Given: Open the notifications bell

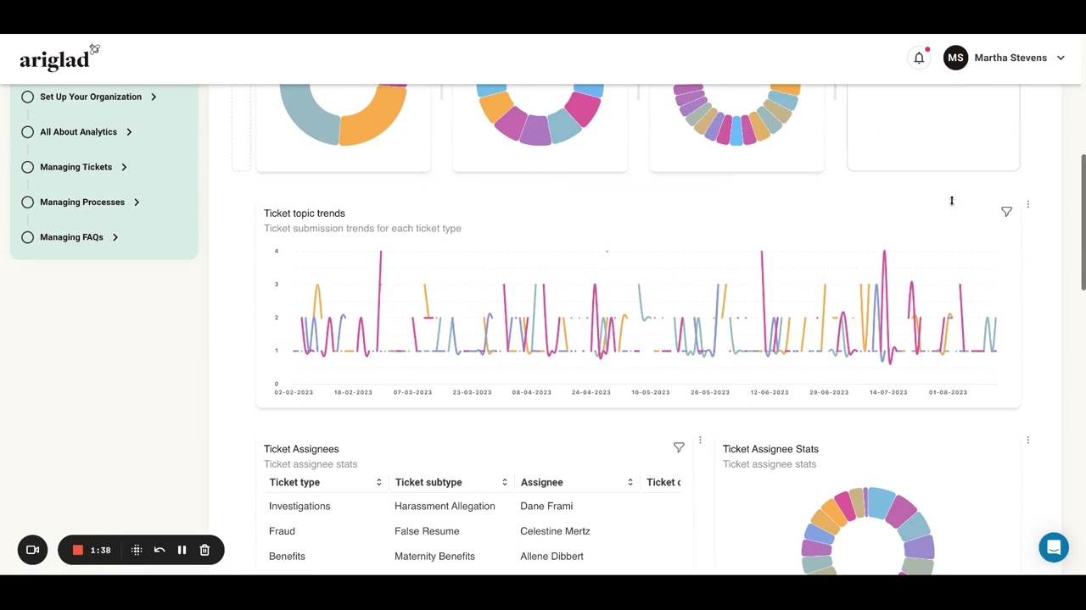Looking at the screenshot, I should (919, 58).
